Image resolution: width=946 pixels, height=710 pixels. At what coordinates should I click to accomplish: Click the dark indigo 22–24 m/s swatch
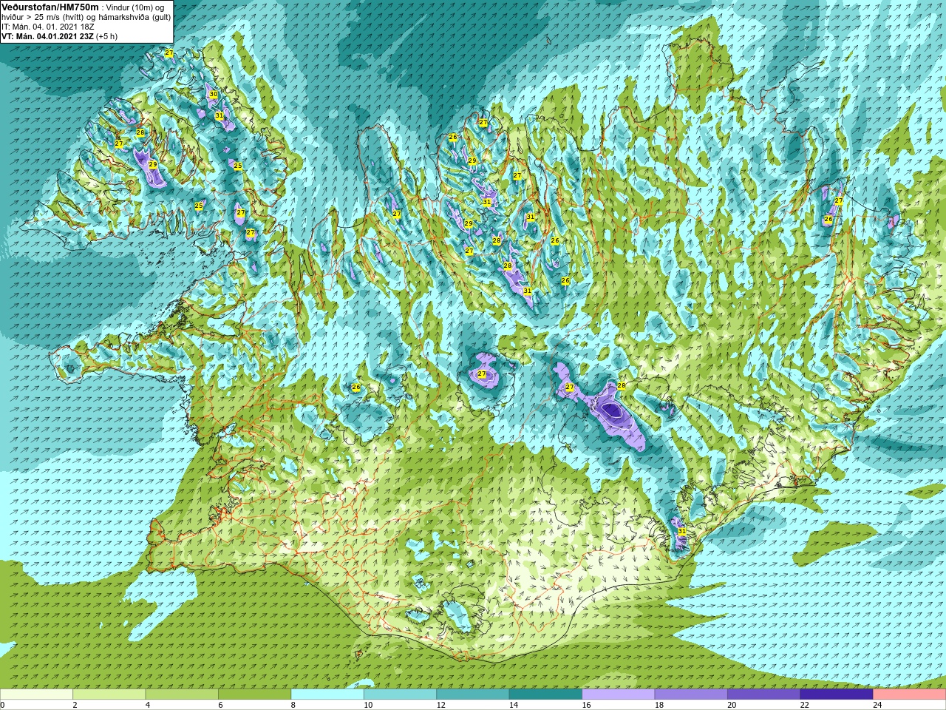(x=837, y=694)
